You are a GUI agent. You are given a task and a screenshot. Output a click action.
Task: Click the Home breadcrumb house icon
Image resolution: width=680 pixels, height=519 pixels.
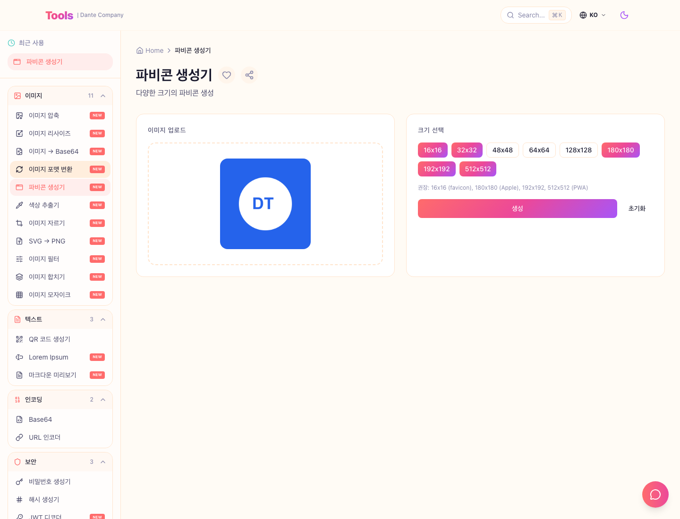click(140, 50)
